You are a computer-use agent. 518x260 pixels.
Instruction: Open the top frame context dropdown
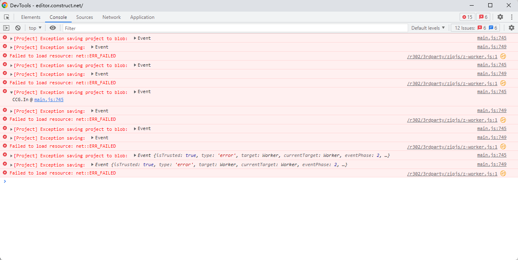[35, 27]
